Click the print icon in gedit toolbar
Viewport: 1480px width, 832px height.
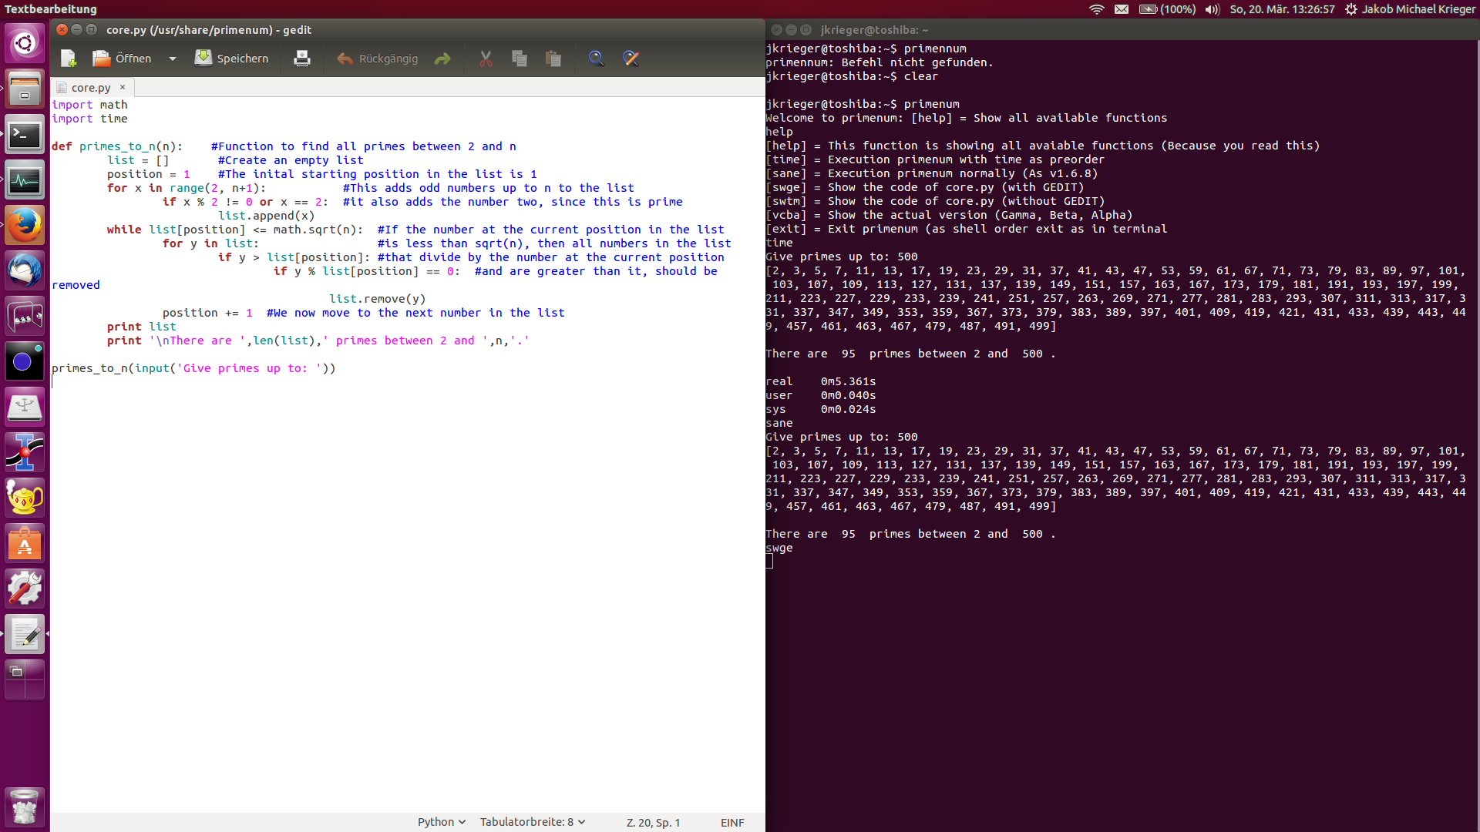(x=302, y=59)
